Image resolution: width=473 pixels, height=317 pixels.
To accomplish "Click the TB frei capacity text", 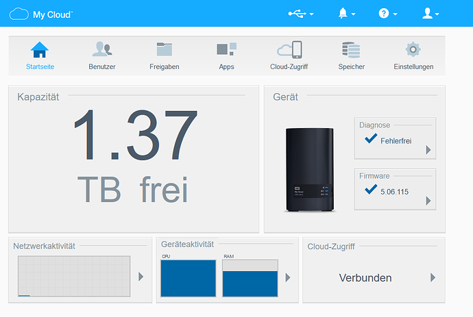I will pyautogui.click(x=133, y=189).
